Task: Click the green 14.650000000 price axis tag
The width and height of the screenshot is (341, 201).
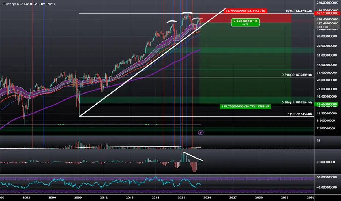Action: point(327,104)
